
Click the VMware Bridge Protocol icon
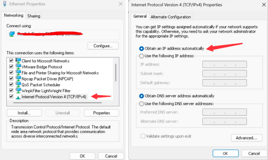point(18,67)
